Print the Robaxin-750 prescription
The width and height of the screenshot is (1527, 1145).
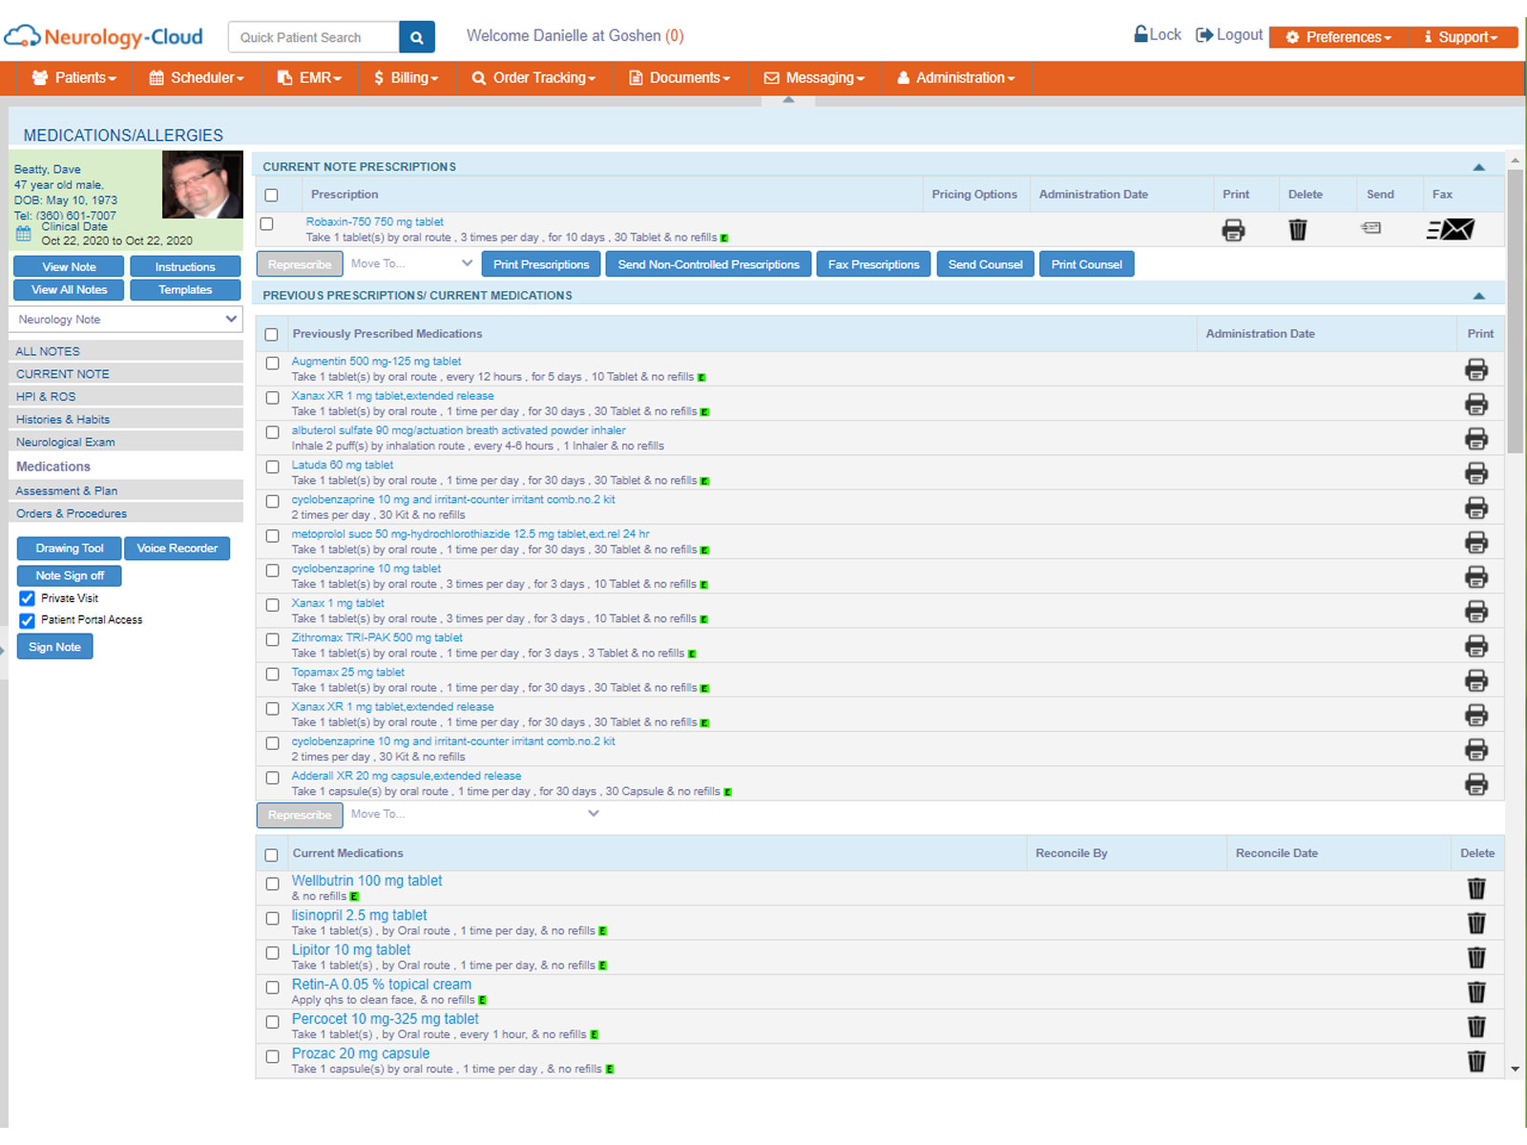tap(1233, 230)
